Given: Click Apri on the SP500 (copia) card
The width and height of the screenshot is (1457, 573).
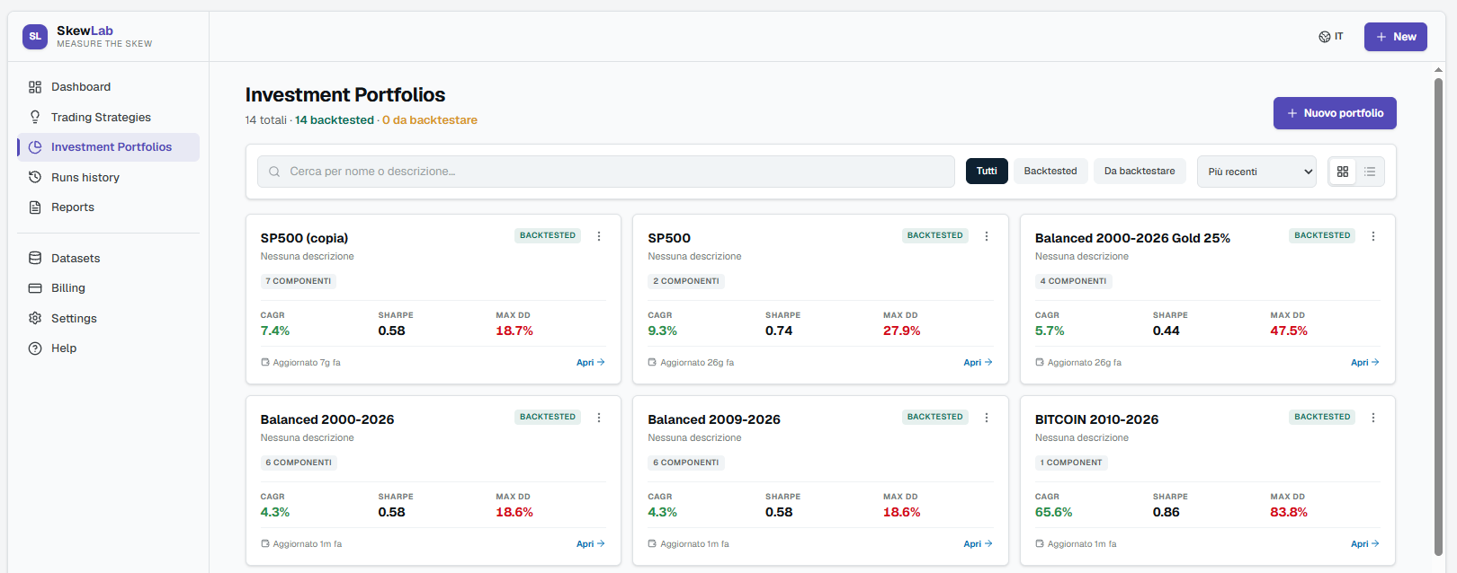Looking at the screenshot, I should [591, 363].
